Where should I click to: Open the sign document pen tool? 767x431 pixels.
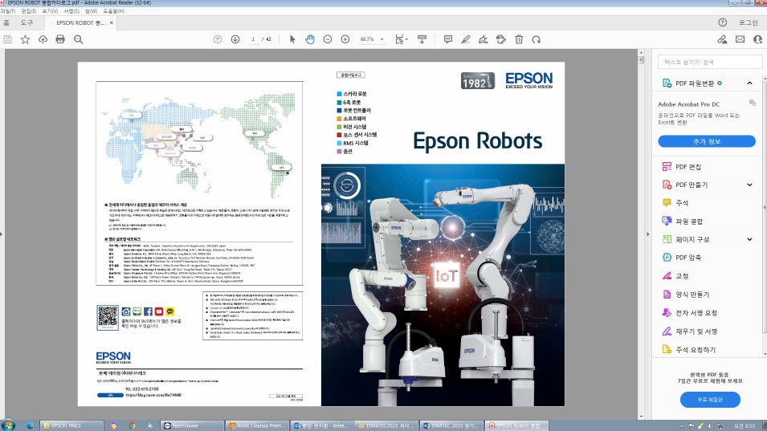483,39
